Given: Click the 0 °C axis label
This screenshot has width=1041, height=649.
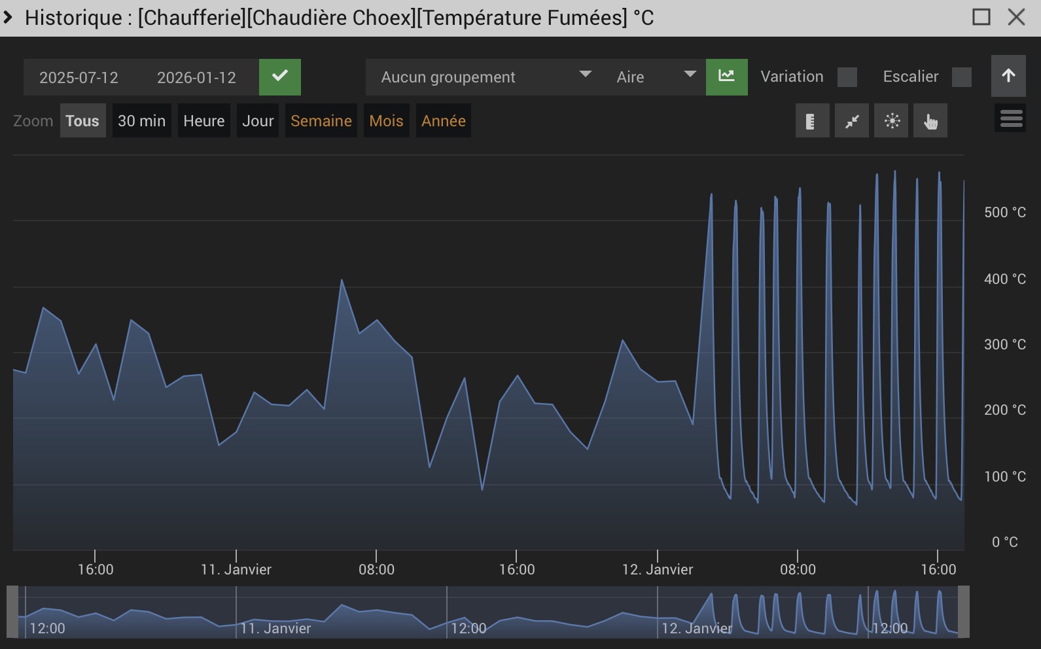Looking at the screenshot, I should [1005, 542].
